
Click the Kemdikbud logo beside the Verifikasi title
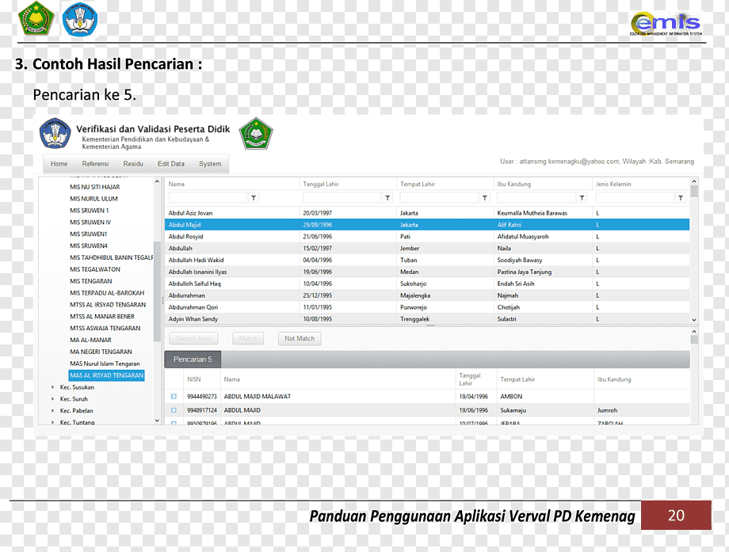(x=55, y=133)
